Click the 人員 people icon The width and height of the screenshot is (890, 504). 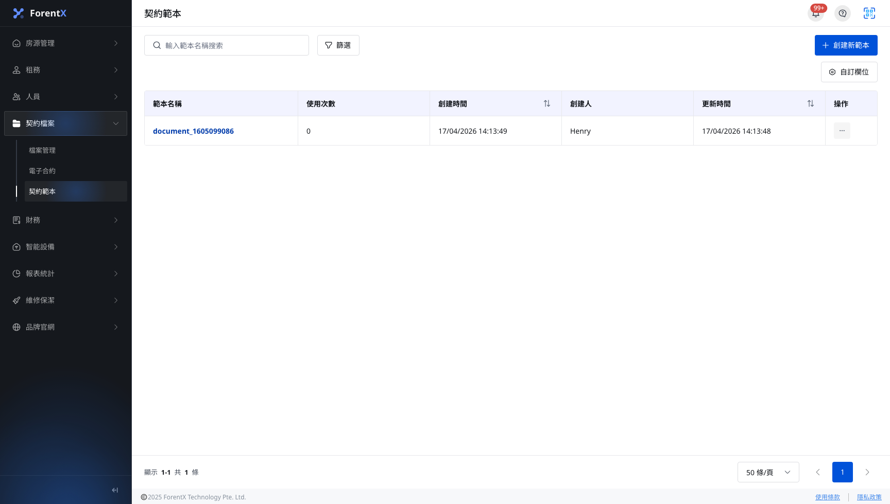[x=16, y=97]
